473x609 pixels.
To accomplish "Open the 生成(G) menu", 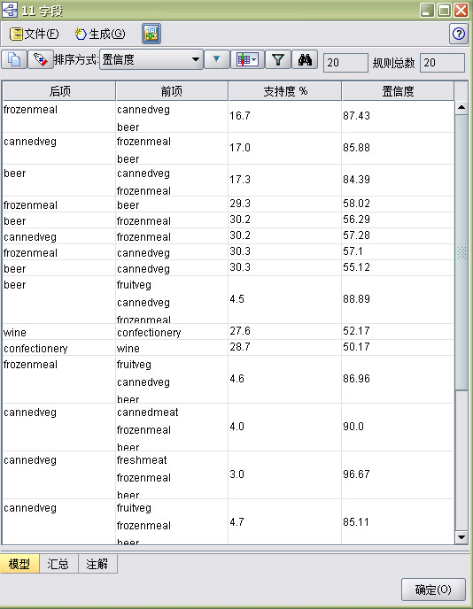I will (100, 35).
